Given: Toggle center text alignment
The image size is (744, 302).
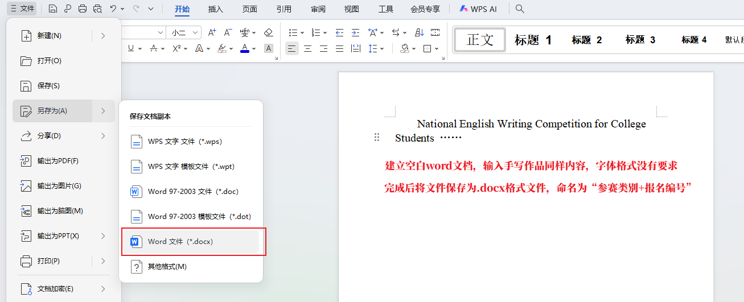Looking at the screenshot, I should pos(307,49).
